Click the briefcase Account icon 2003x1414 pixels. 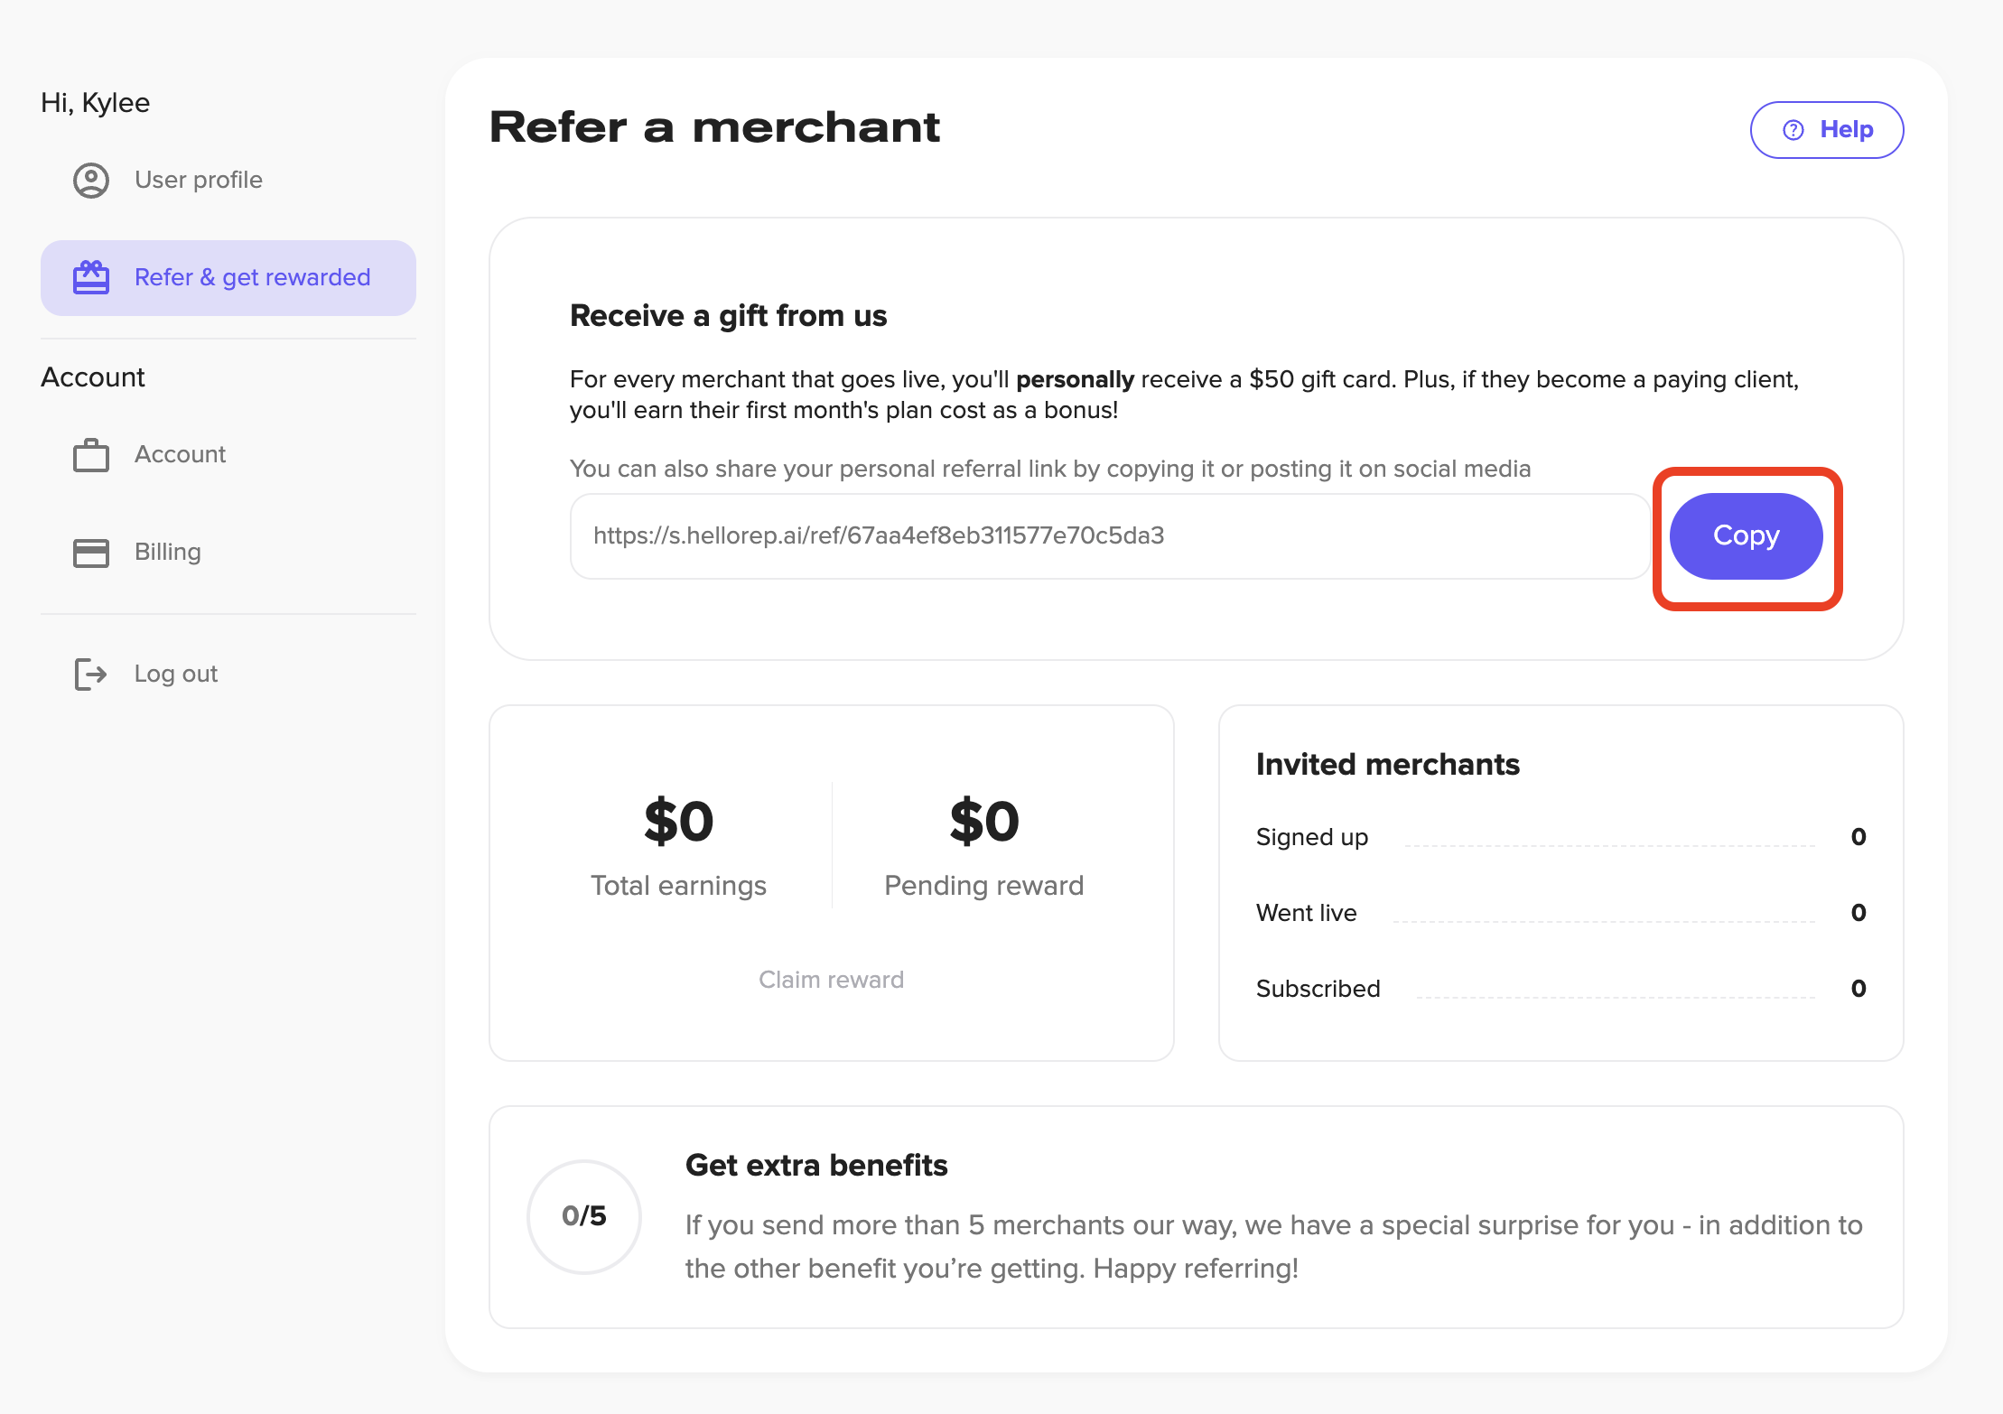(91, 455)
